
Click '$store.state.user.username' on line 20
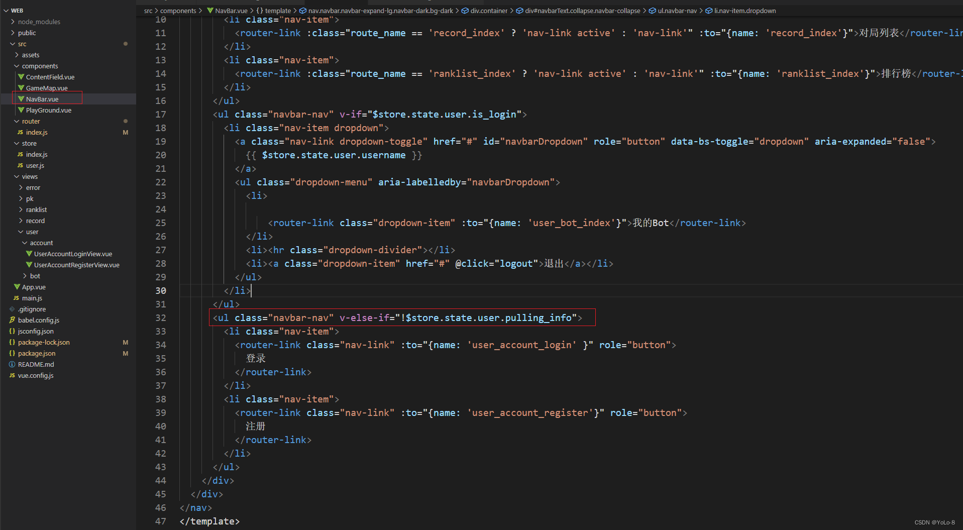click(334, 155)
